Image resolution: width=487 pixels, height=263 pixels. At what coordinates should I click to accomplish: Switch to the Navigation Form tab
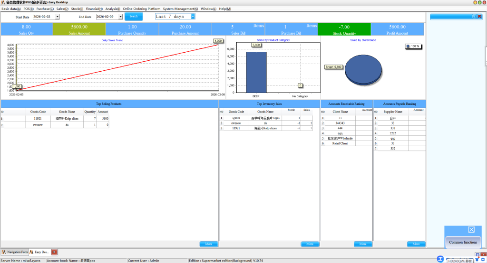[x=14, y=252]
